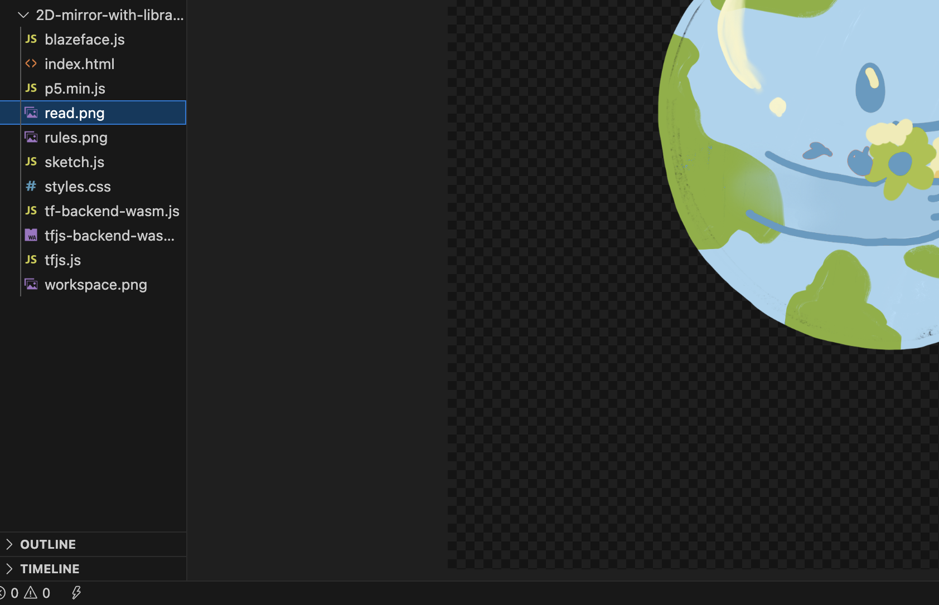Viewport: 939px width, 605px height.
Task: Select workspace.png in the explorer
Action: click(95, 284)
